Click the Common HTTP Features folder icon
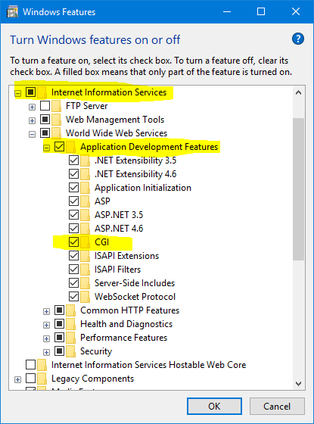 click(x=71, y=310)
